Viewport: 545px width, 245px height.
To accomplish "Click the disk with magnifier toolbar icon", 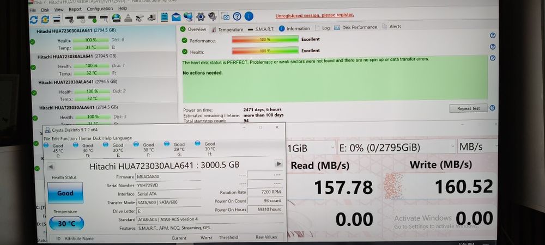I will click(x=104, y=18).
